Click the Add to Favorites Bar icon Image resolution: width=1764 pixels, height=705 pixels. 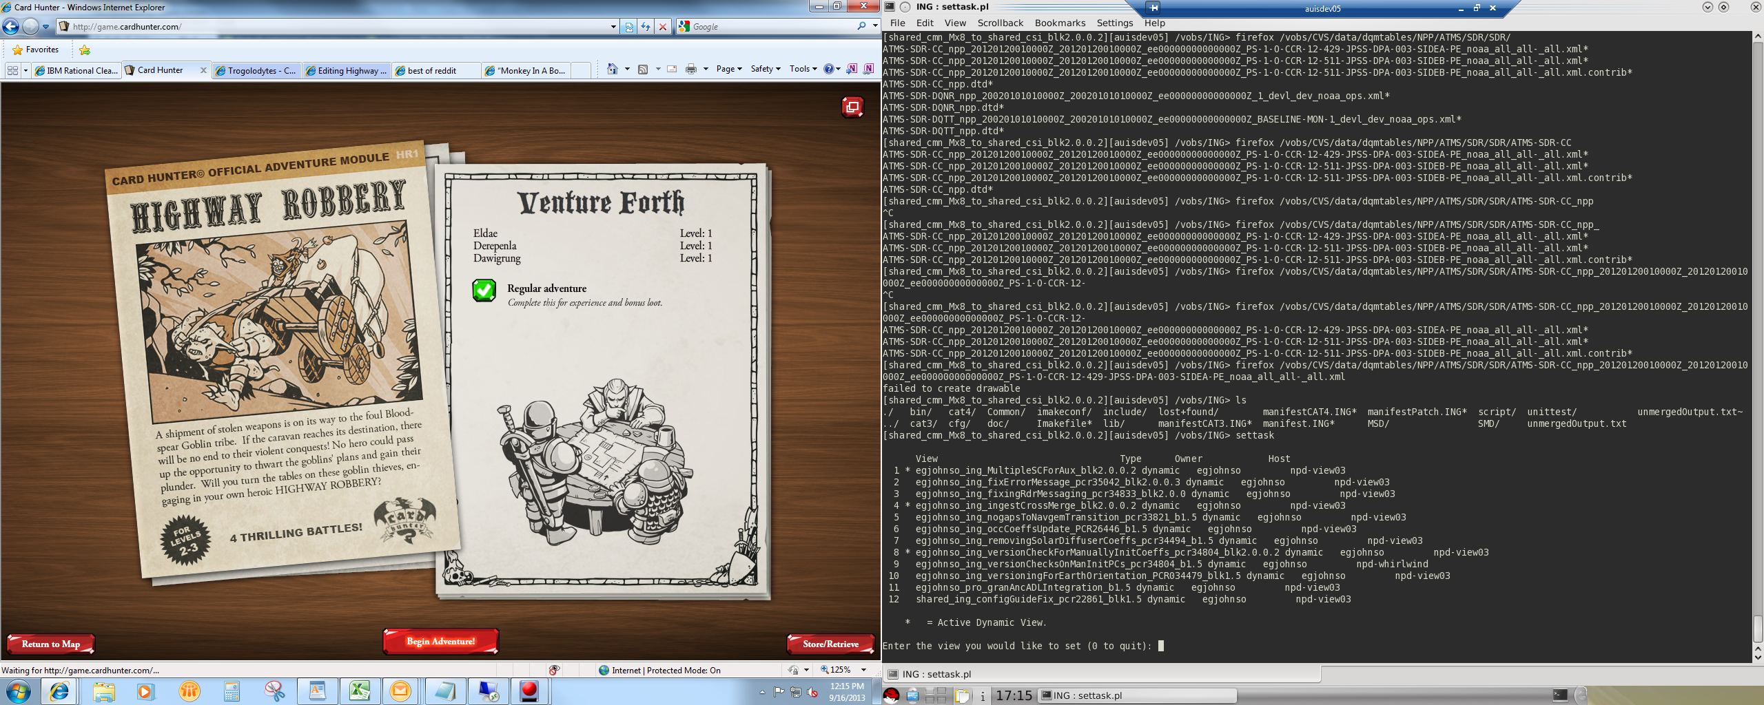pos(85,50)
